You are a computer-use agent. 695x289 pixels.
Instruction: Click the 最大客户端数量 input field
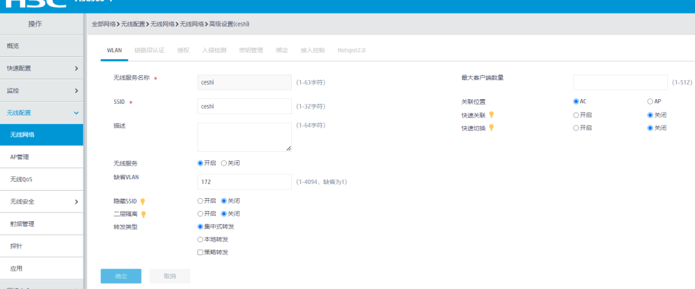(x=620, y=83)
